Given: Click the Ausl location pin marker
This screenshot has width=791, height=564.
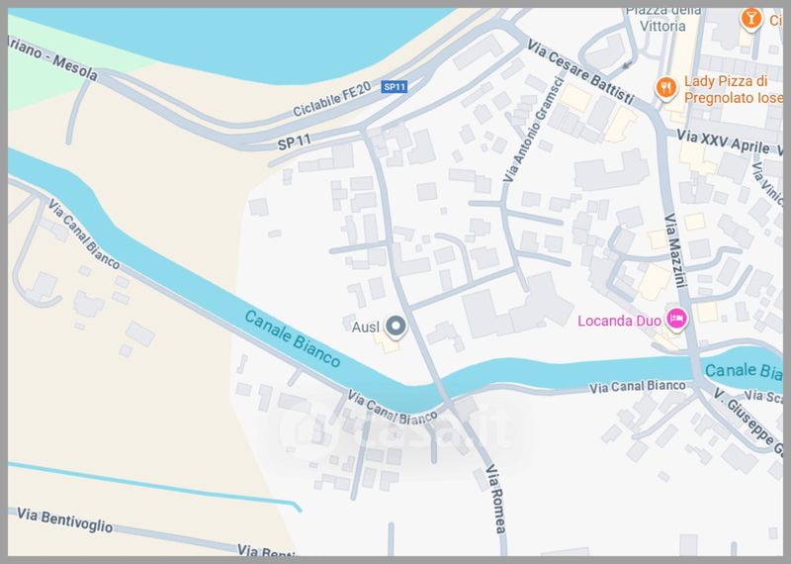Looking at the screenshot, I should click(x=396, y=327).
